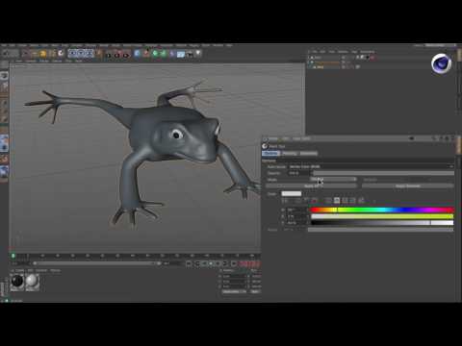Click the Render View clapper icon
Image resolution: width=462 pixels, height=346 pixels.
coord(109,54)
